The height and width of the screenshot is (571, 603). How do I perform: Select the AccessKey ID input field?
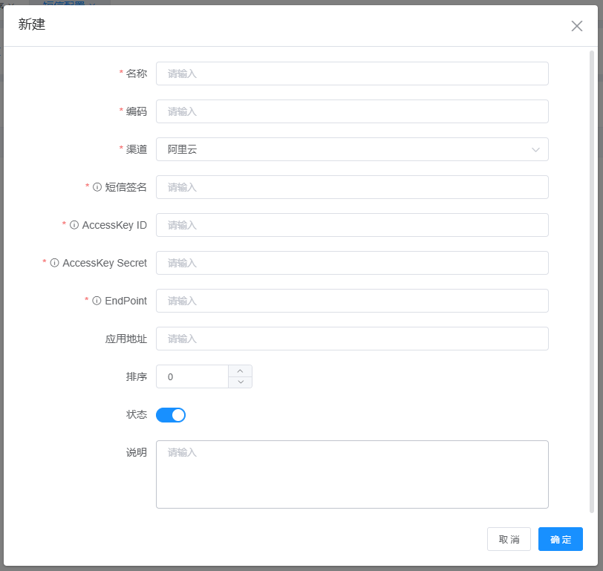click(351, 225)
